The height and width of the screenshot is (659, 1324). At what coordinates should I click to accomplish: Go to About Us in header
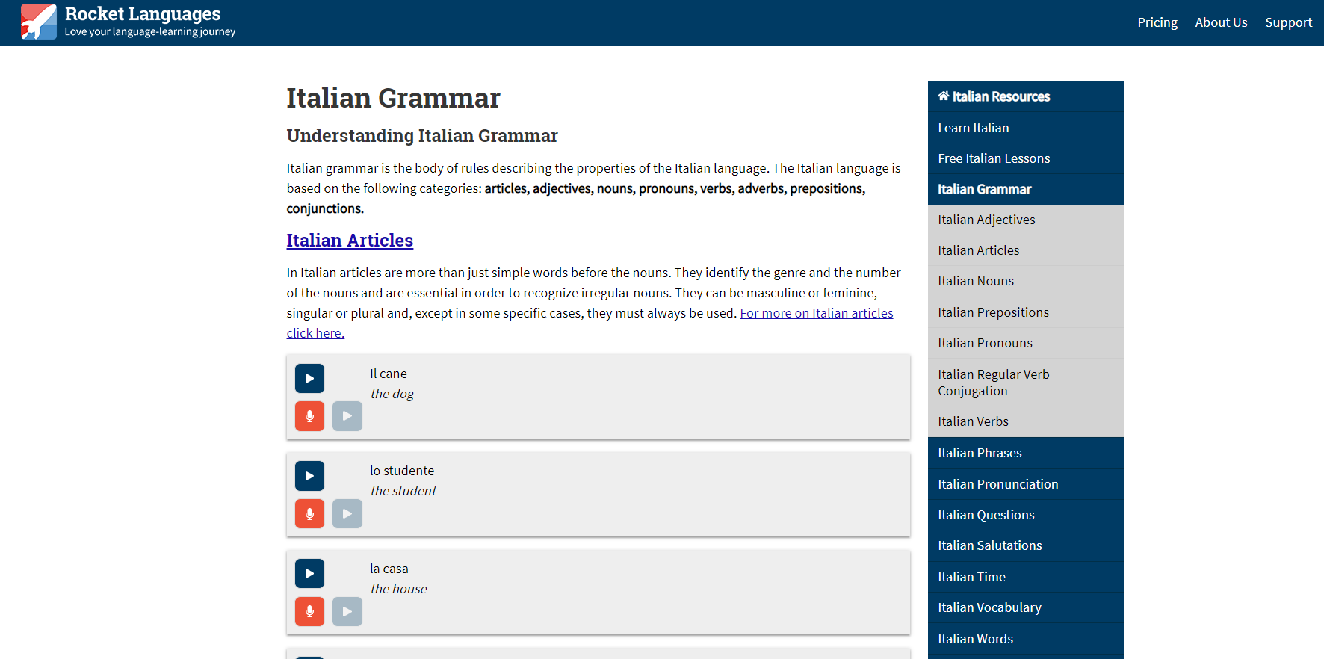pyautogui.click(x=1221, y=22)
